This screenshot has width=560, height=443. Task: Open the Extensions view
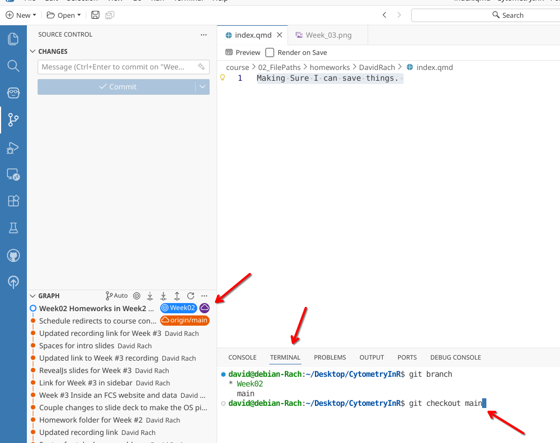pos(13,201)
